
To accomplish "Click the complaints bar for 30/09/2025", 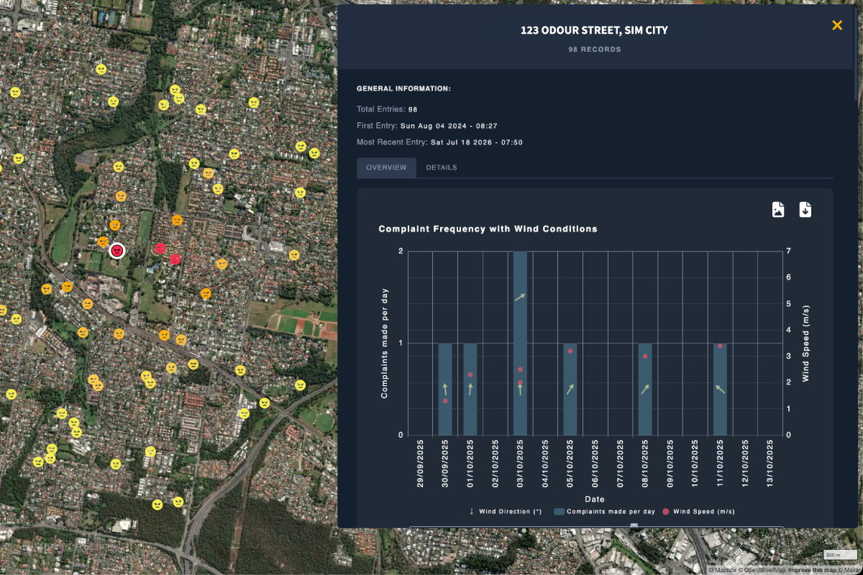I will tap(445, 389).
